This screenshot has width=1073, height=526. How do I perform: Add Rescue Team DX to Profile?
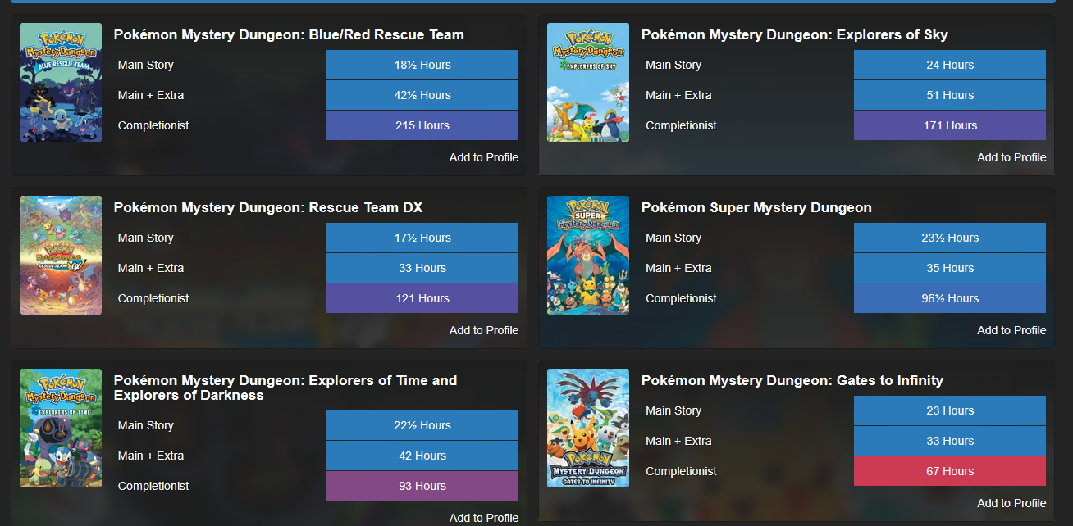484,330
